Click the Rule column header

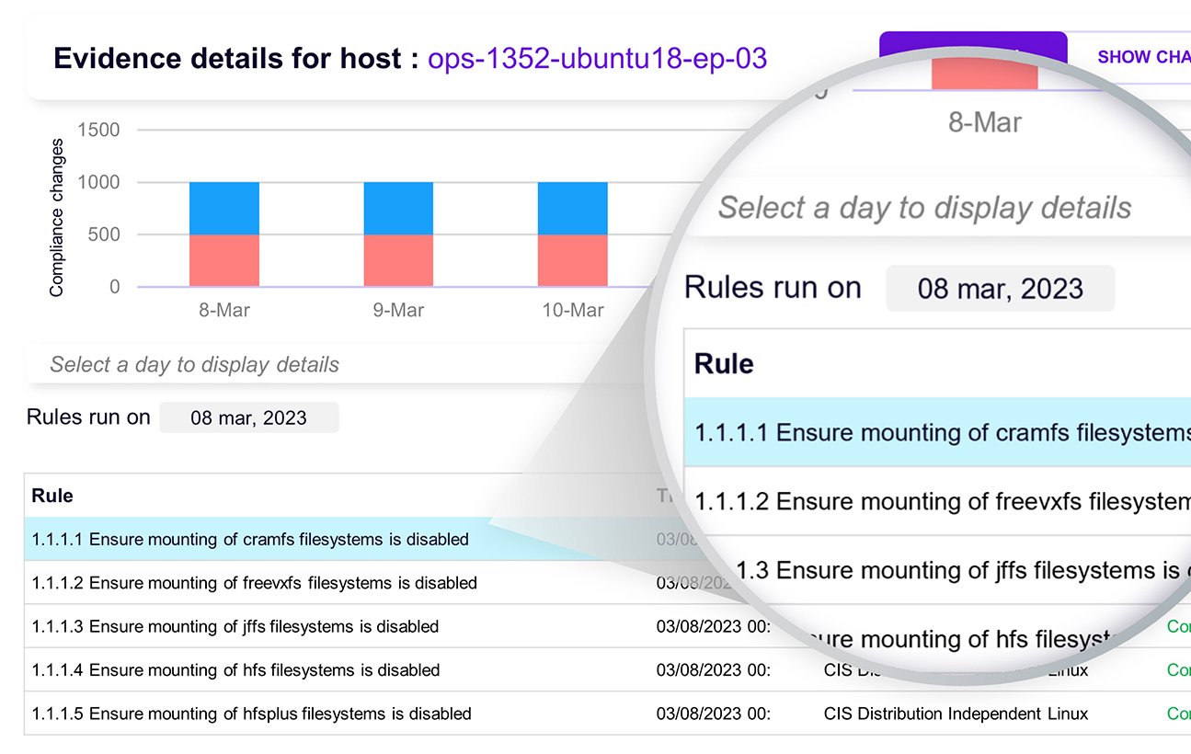(x=52, y=496)
